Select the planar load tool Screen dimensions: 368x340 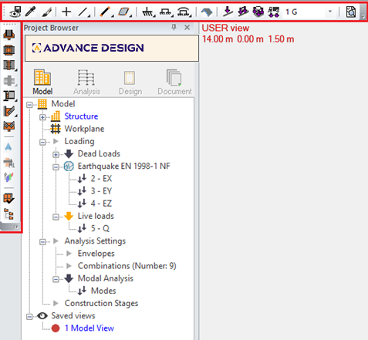pyautogui.click(x=258, y=12)
